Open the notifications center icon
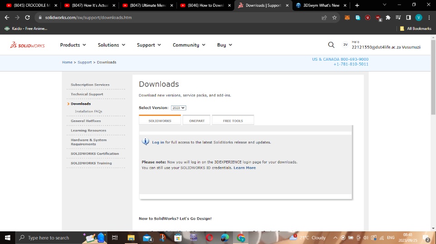 pyautogui.click(x=426, y=238)
